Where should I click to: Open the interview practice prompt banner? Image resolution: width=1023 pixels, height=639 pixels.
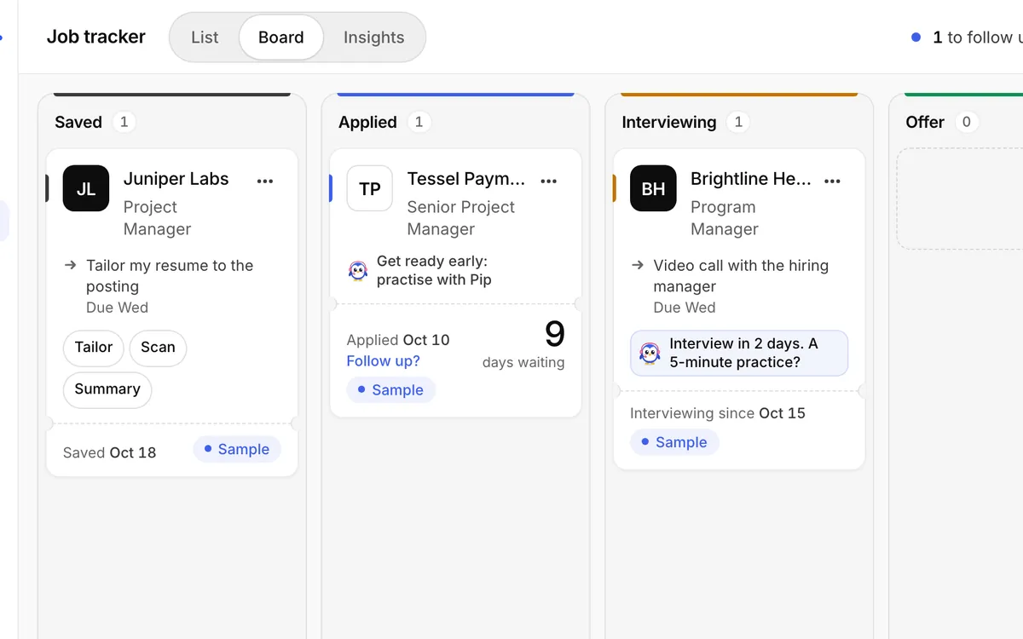[x=739, y=353]
